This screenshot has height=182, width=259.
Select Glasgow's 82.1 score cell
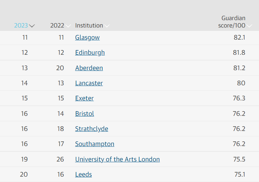(x=239, y=38)
